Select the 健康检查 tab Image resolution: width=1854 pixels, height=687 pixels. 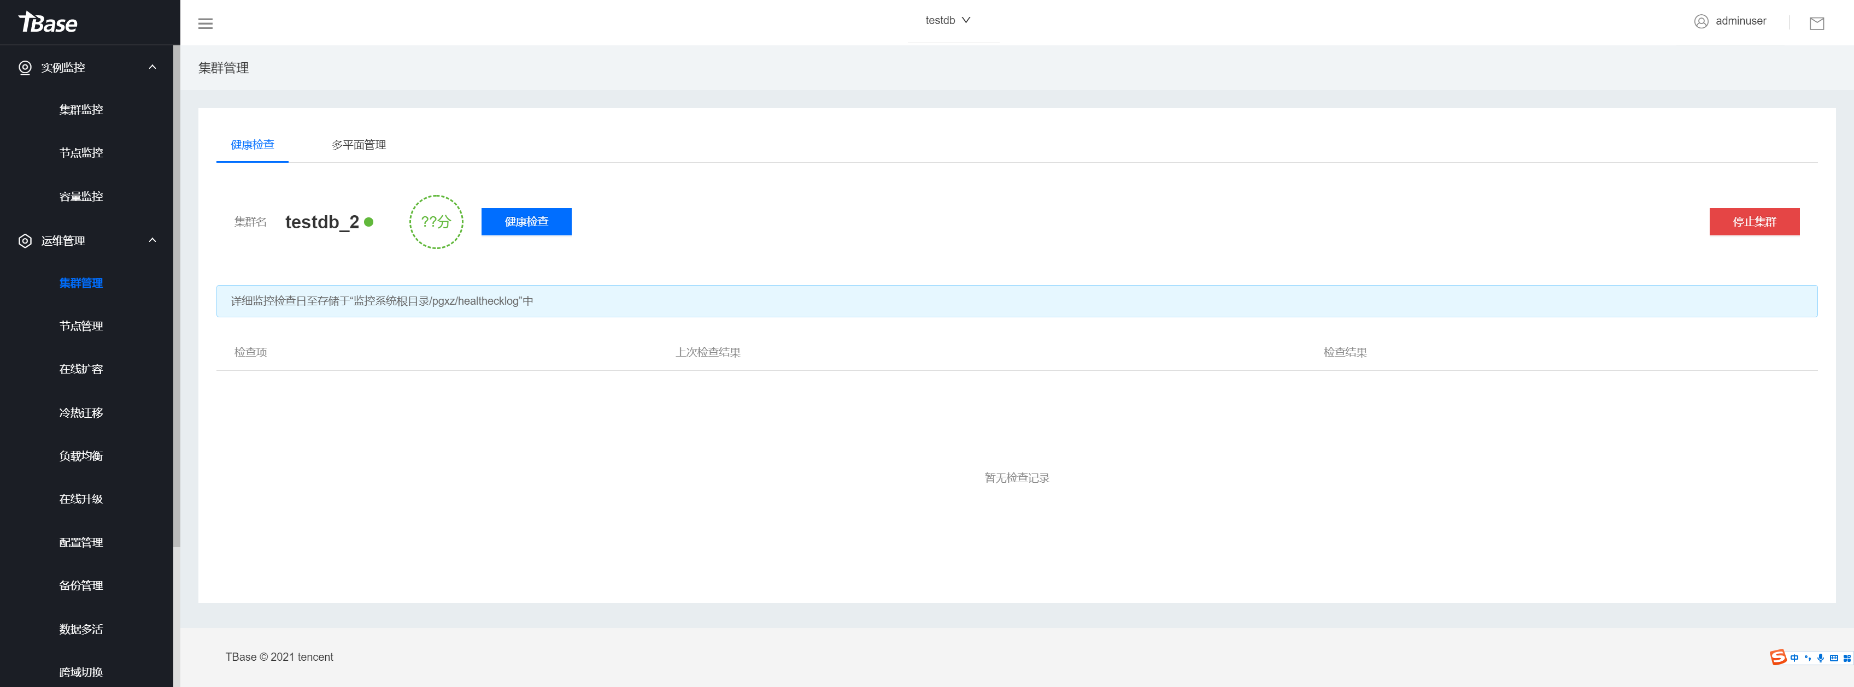252,145
